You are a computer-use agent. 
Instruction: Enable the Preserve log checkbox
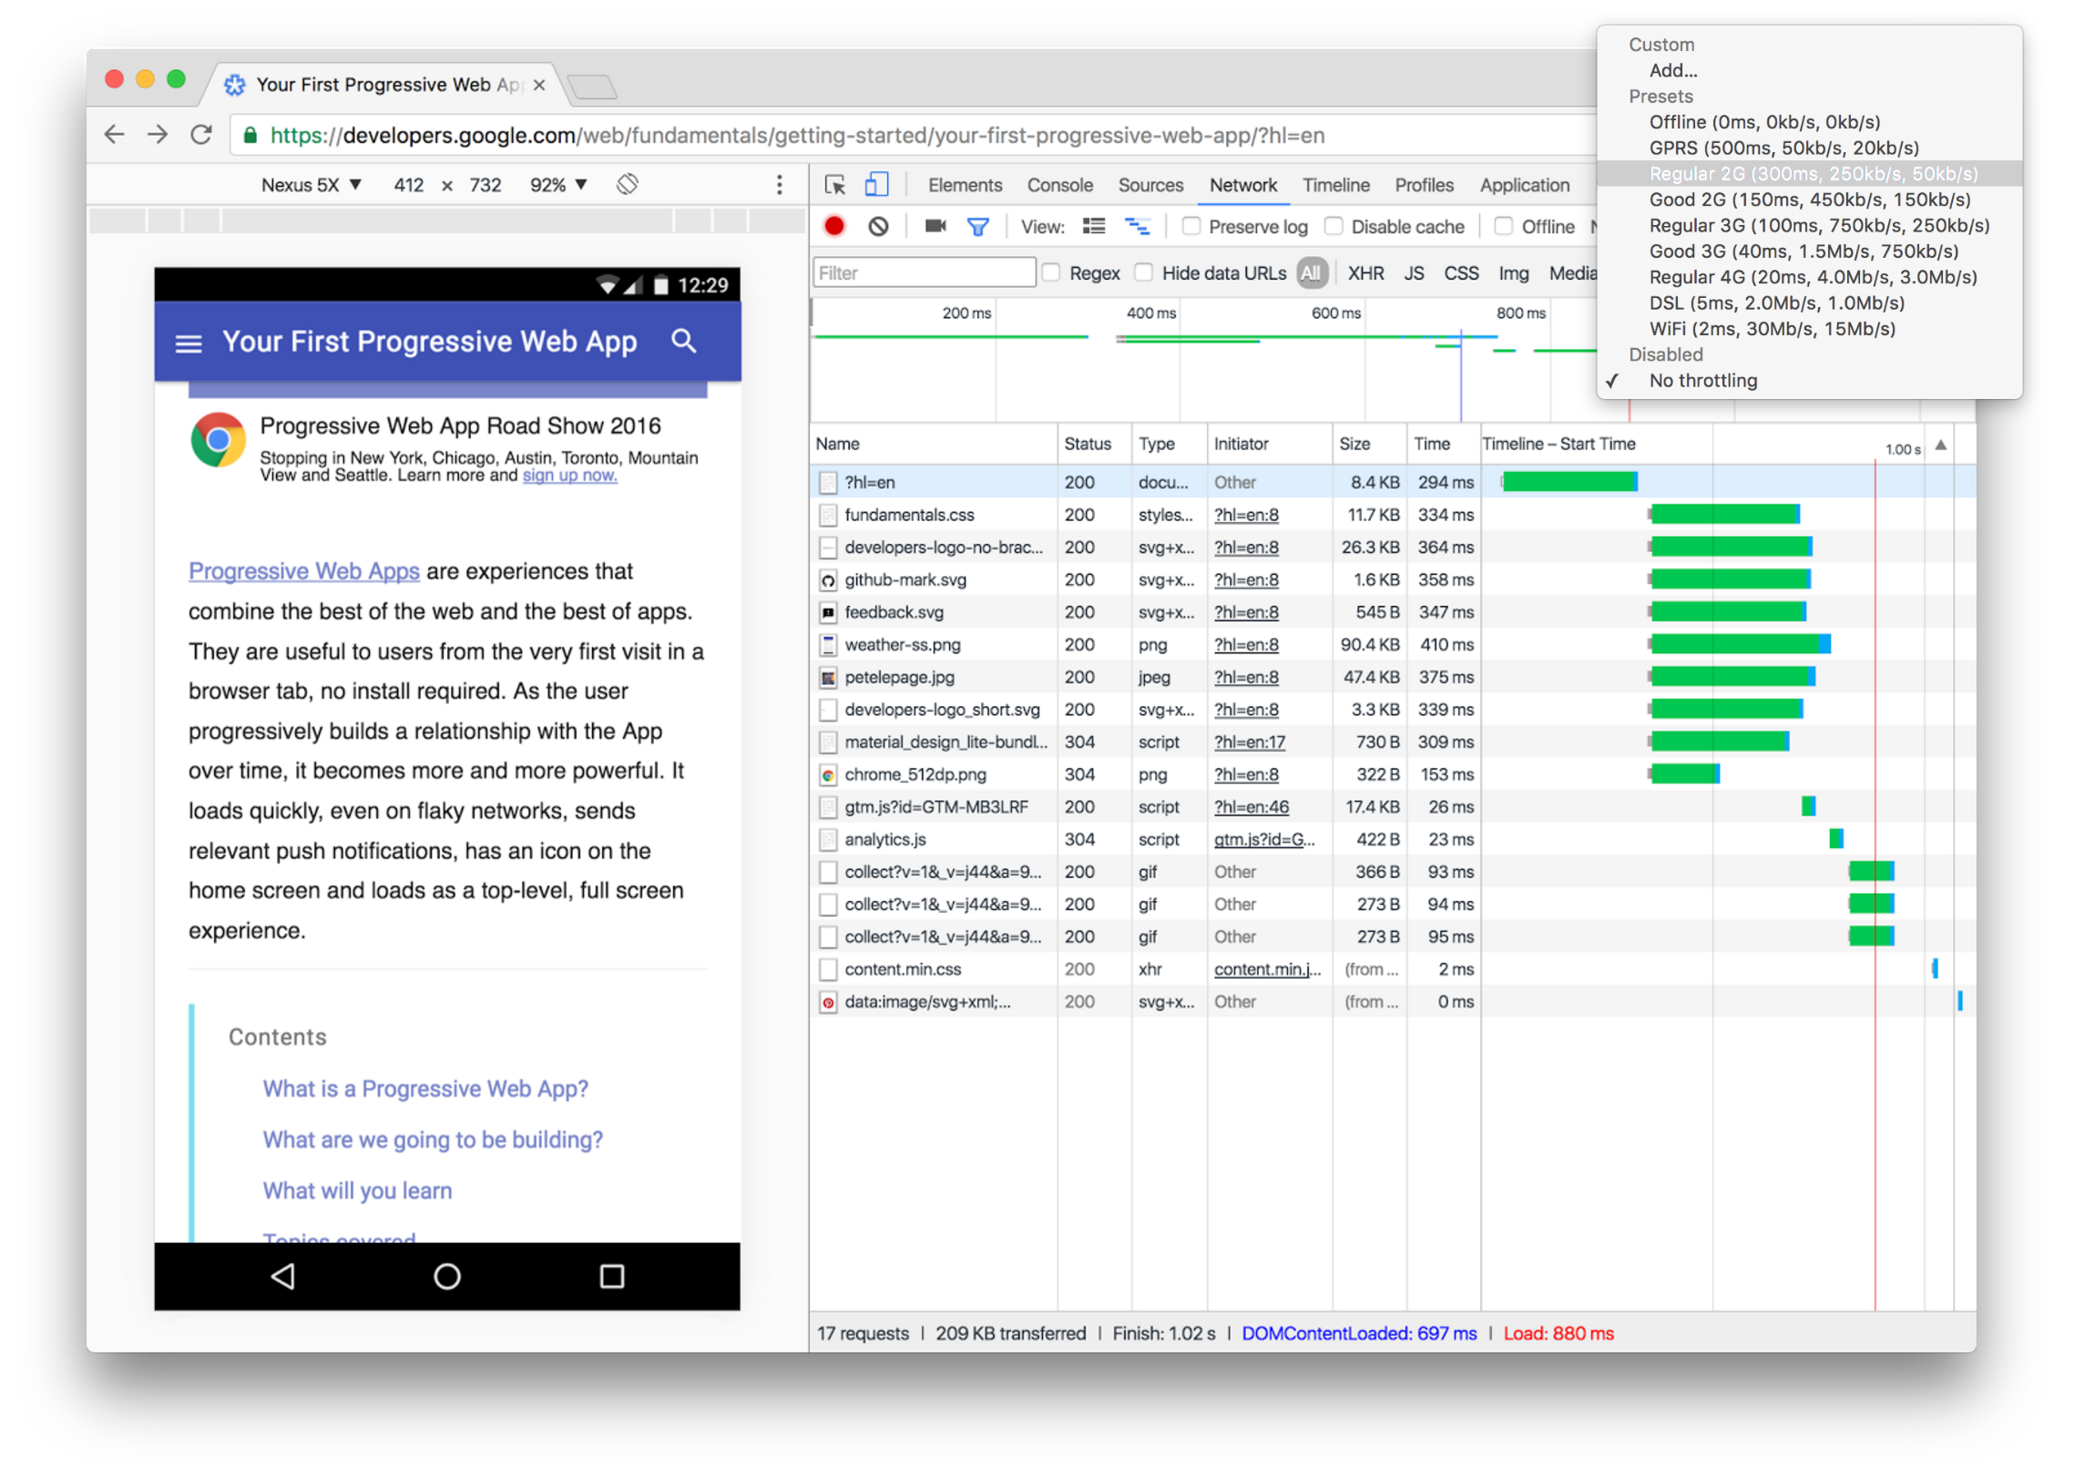(x=1191, y=226)
